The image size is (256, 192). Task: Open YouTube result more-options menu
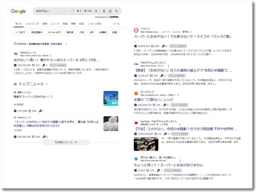coord(180,124)
